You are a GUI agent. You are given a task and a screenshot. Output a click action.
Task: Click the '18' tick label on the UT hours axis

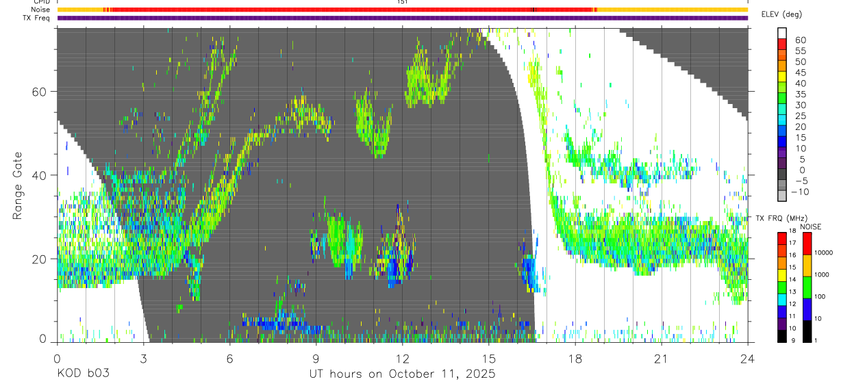[575, 359]
